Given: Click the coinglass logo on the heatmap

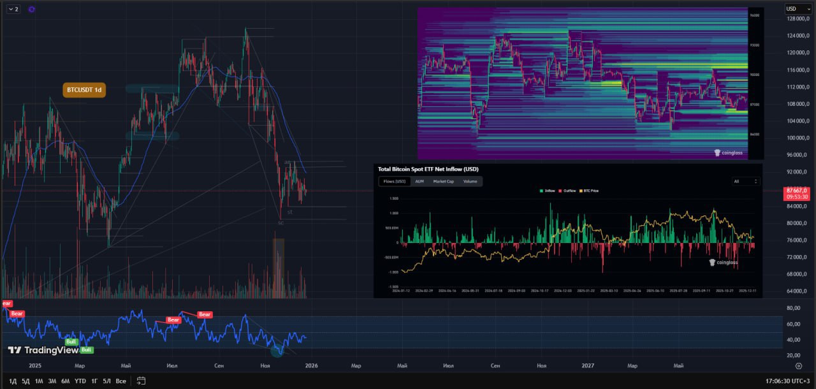Looking at the screenshot, I should click(728, 153).
